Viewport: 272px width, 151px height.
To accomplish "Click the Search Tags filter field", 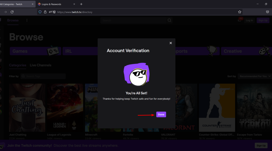I will [x=43, y=76].
